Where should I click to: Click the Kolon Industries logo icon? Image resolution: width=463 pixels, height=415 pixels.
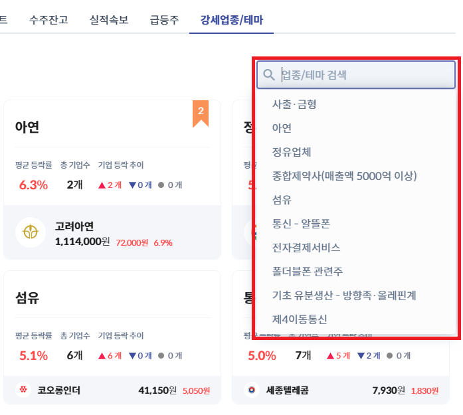[24, 390]
